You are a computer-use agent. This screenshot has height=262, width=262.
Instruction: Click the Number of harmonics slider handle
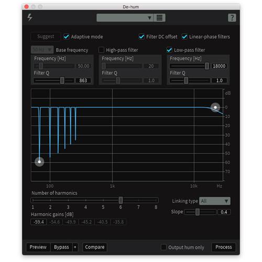121,200
